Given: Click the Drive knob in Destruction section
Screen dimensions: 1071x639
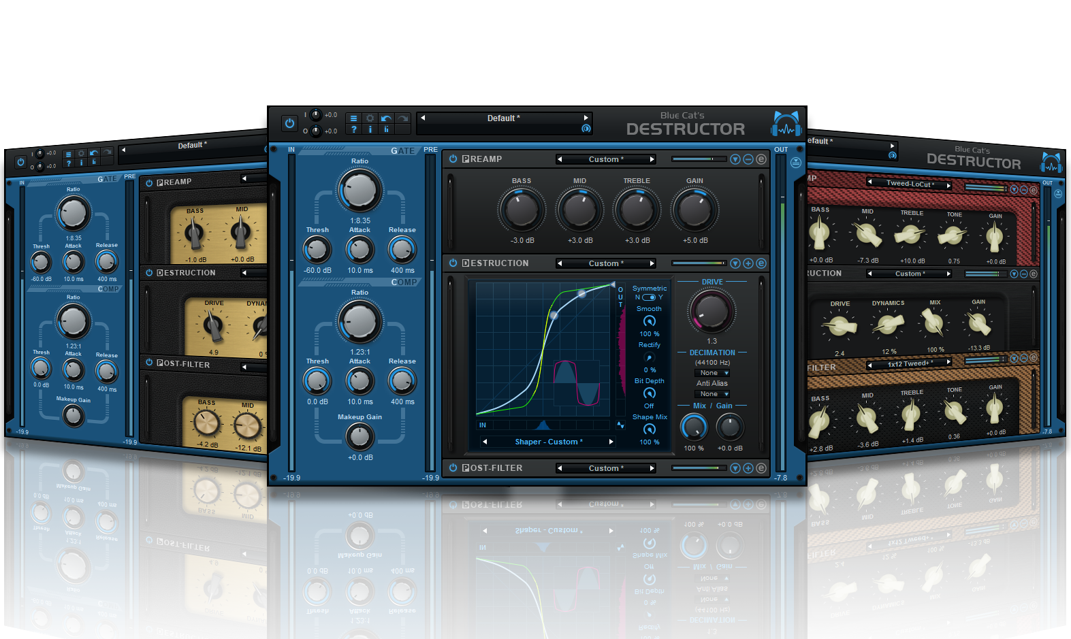Looking at the screenshot, I should 712,312.
